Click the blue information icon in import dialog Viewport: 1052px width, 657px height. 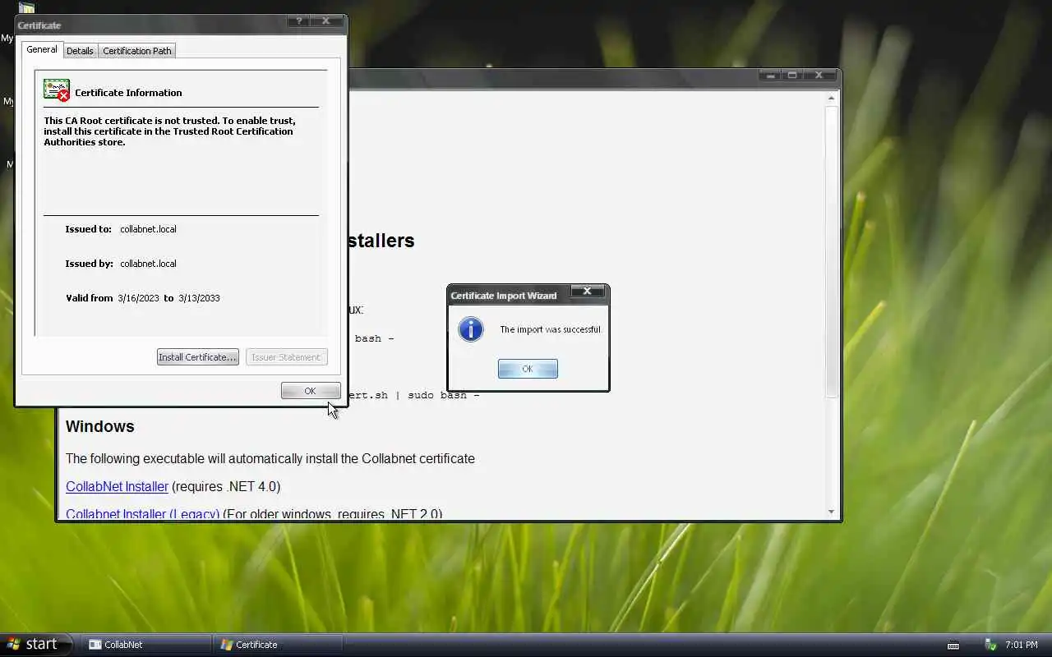[471, 329]
